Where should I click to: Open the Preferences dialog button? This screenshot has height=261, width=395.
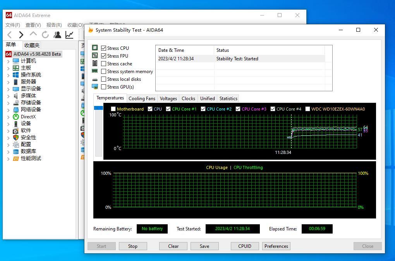276,246
